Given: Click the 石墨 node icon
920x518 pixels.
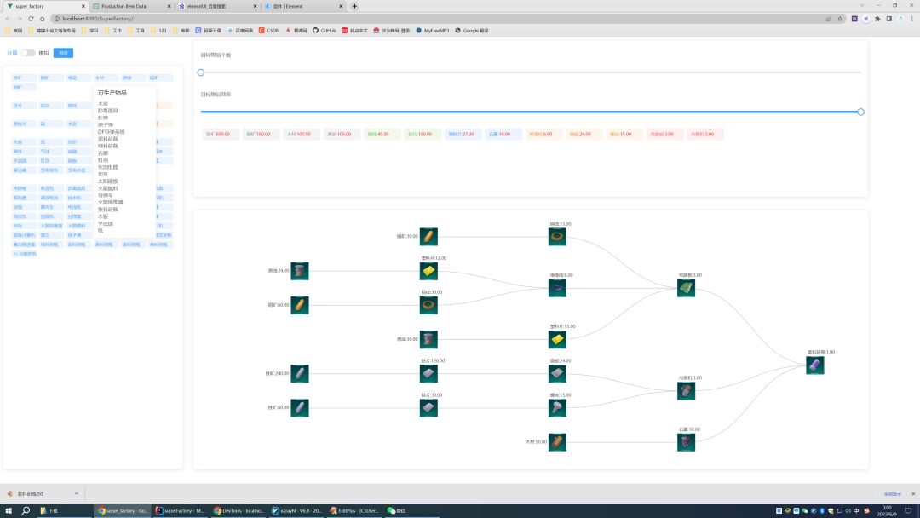Looking at the screenshot, I should [686, 442].
